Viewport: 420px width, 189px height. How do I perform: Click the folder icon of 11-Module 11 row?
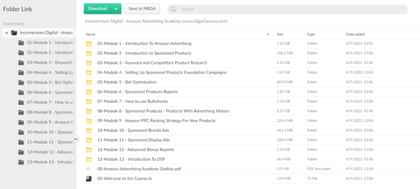click(89, 140)
